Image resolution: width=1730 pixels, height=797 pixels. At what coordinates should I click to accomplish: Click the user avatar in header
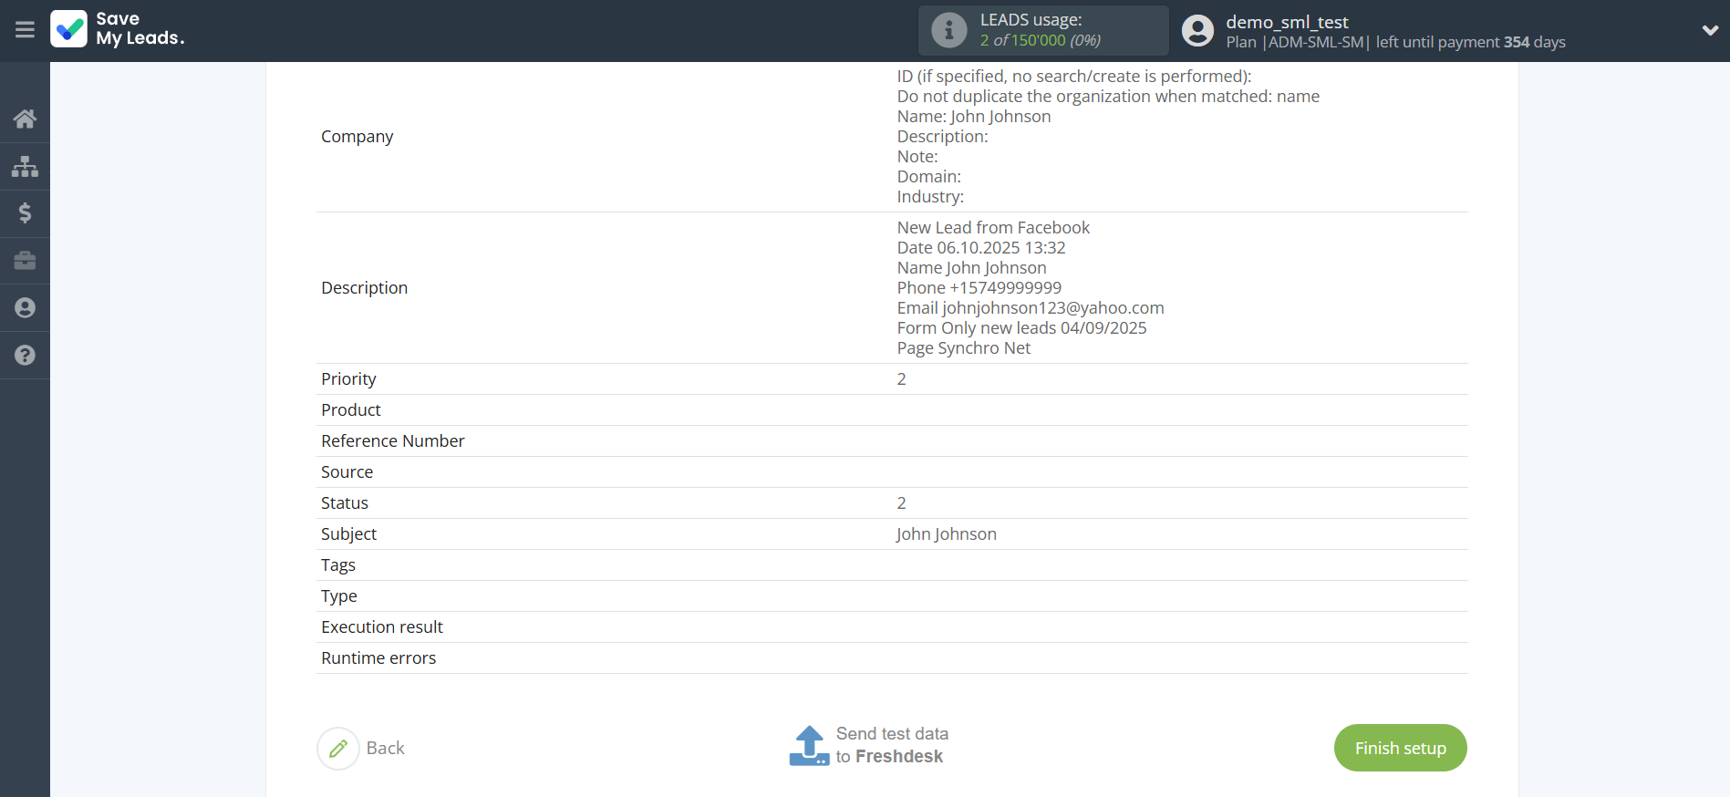click(1197, 30)
